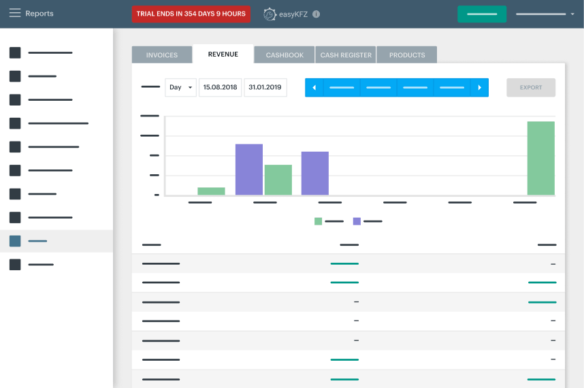Click the trial ends in 354 days banner
The width and height of the screenshot is (584, 388).
coord(191,14)
